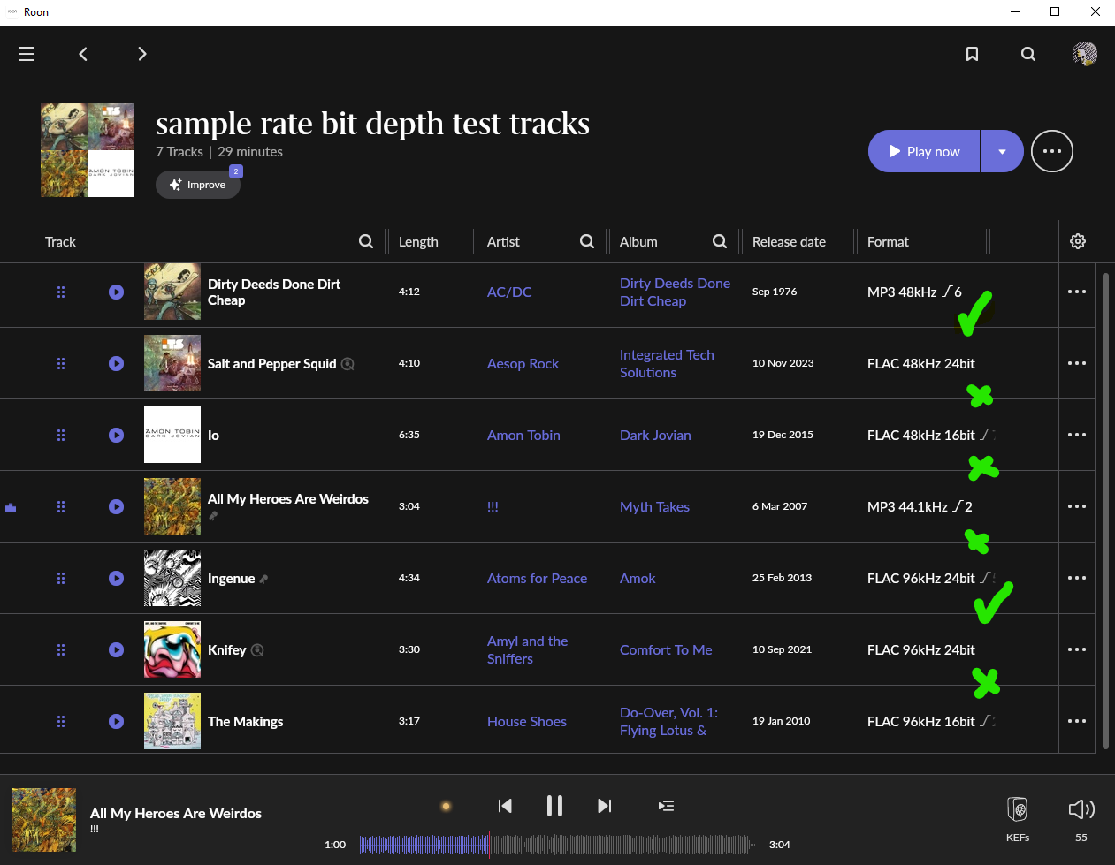The image size is (1115, 865).
Task: Skip to previous track
Action: 505,806
